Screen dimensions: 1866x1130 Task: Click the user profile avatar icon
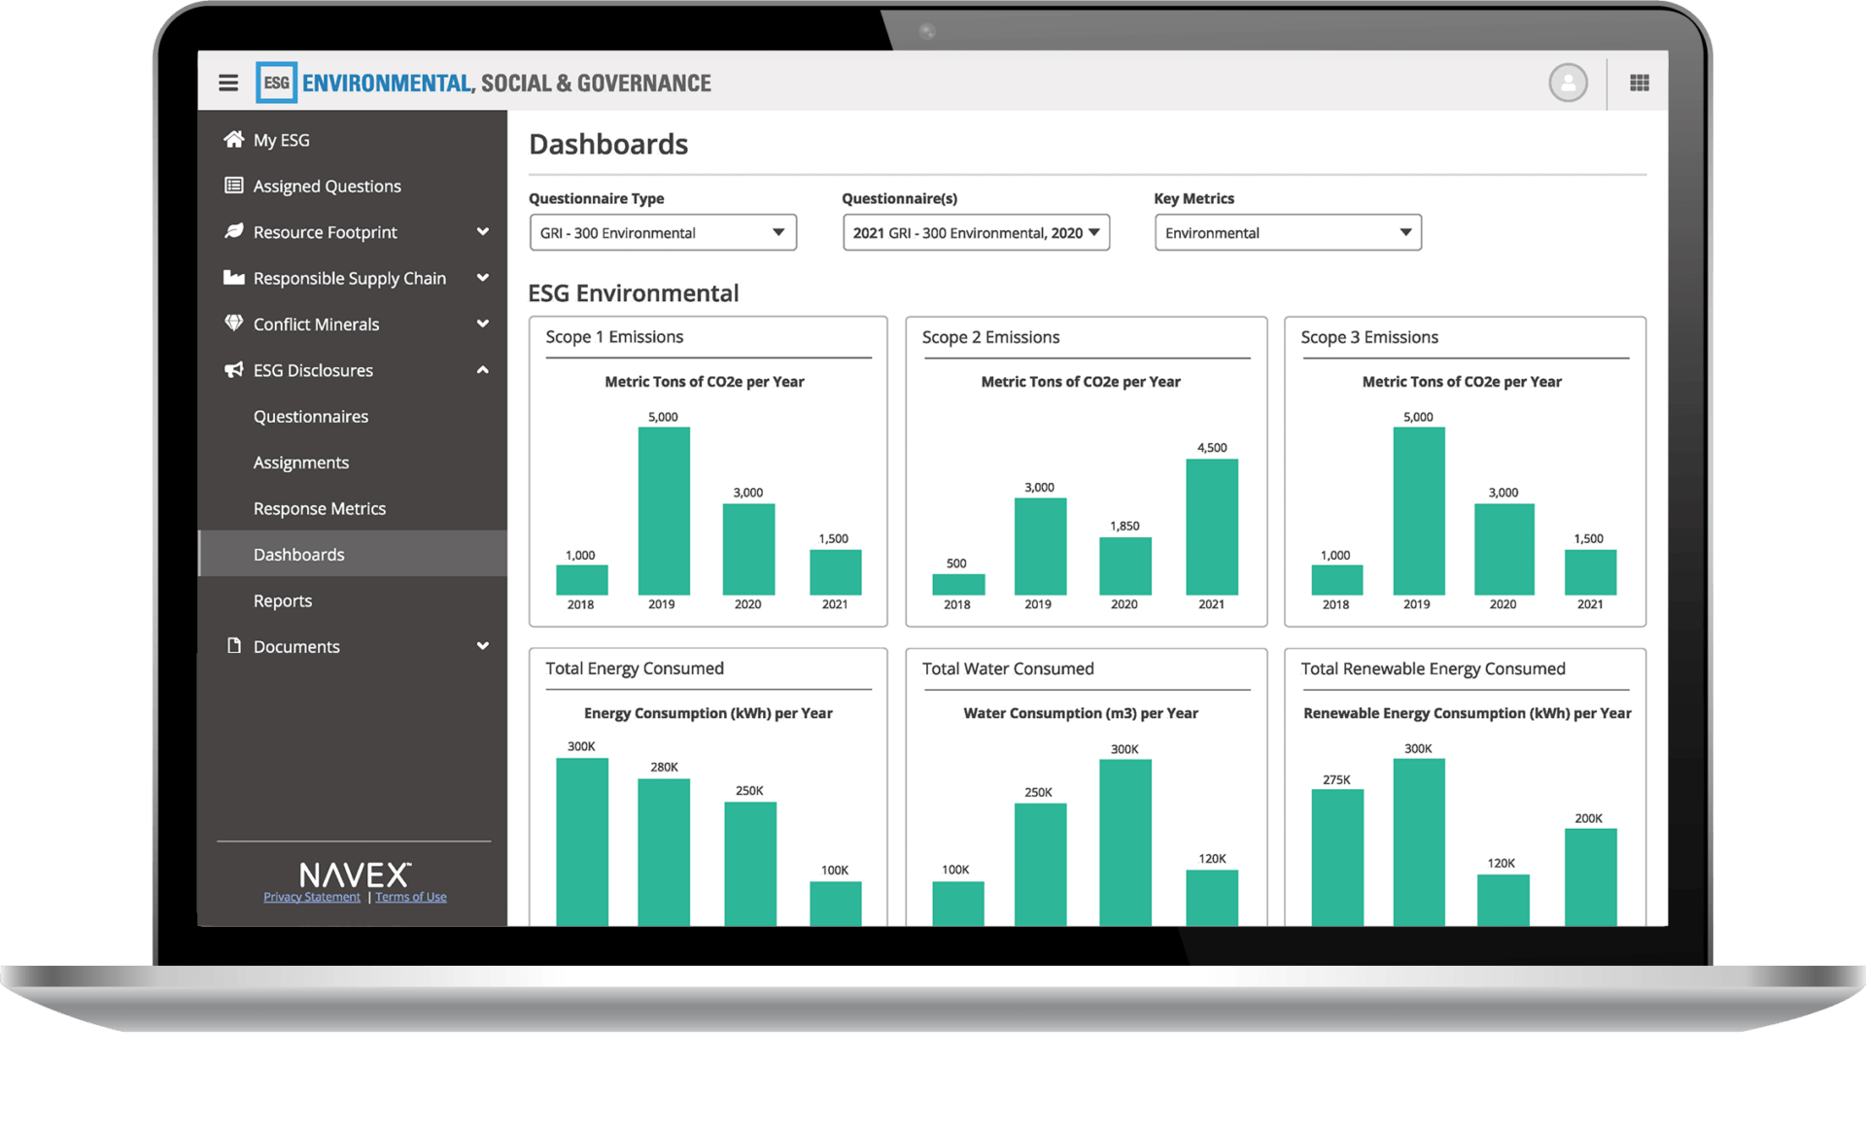[1568, 83]
